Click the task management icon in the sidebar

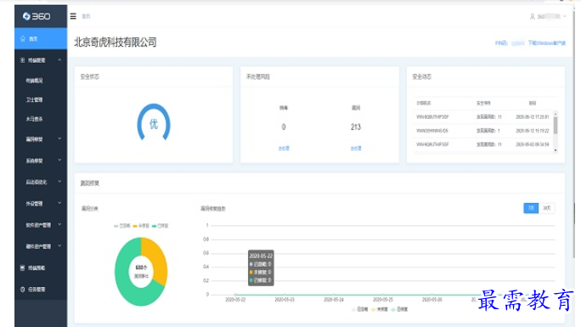23,290
